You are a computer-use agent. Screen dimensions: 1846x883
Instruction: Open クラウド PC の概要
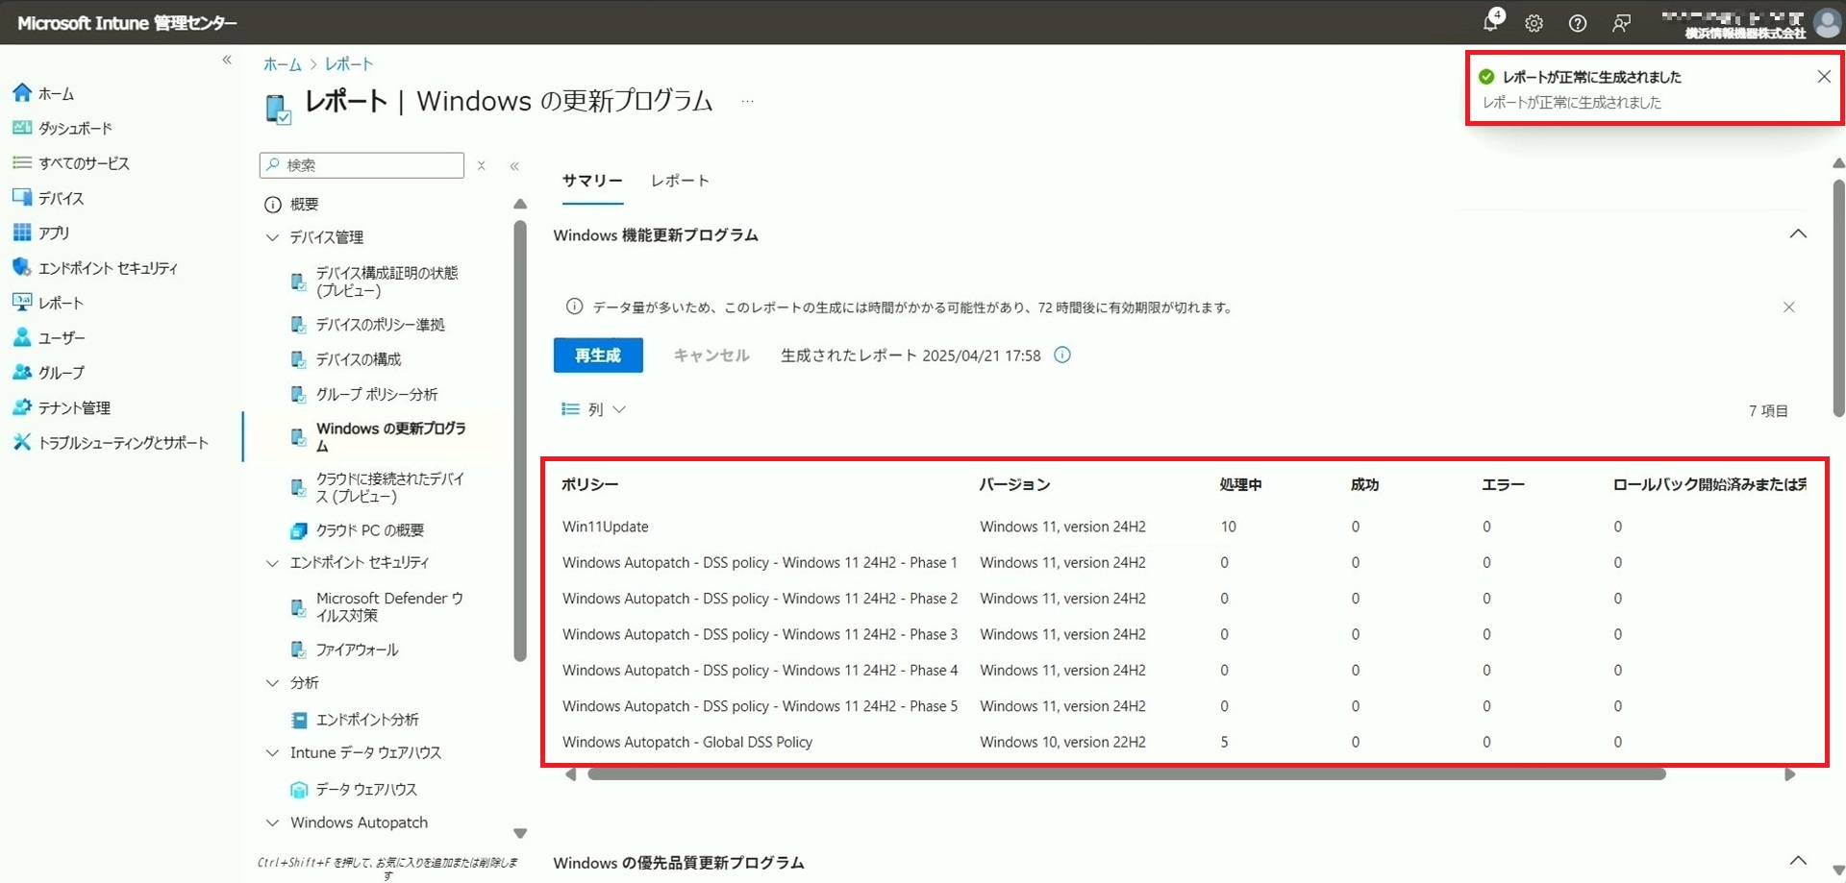369,530
